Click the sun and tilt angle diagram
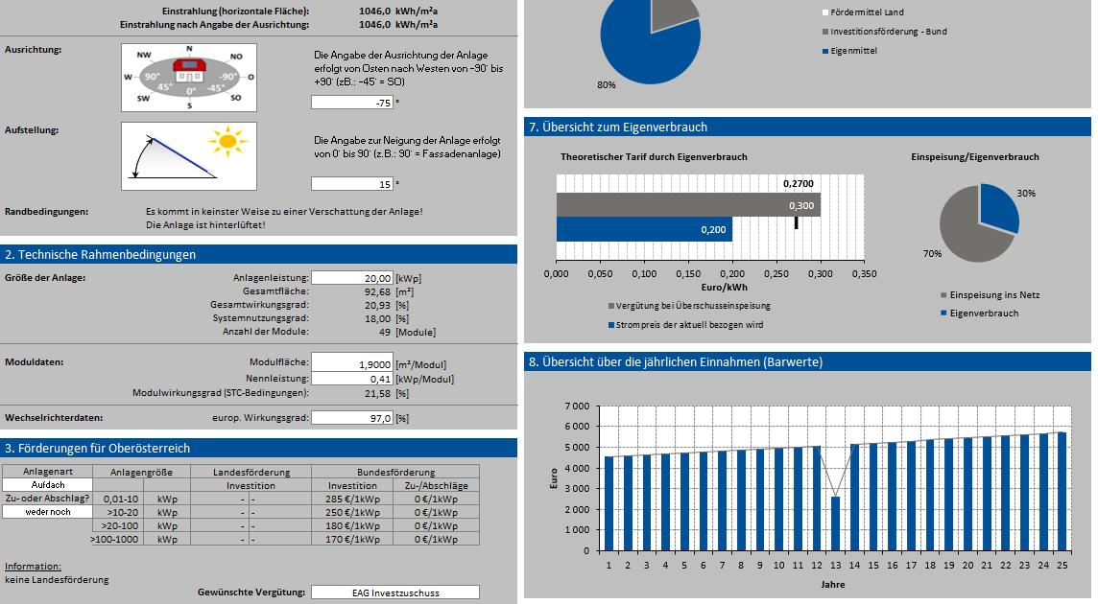Image resolution: width=1098 pixels, height=604 pixels. 189,155
